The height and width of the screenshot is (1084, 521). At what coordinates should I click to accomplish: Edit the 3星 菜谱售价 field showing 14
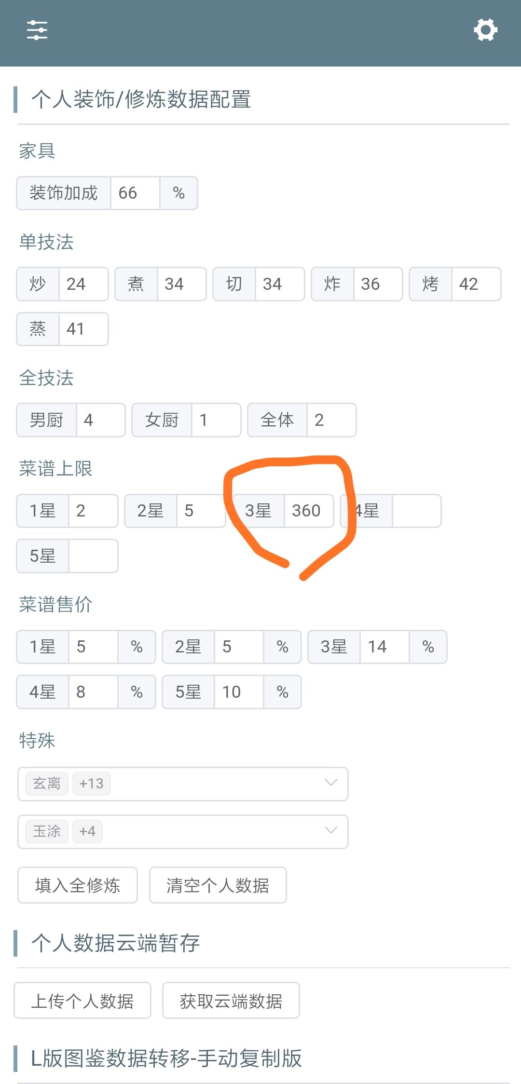tap(384, 647)
